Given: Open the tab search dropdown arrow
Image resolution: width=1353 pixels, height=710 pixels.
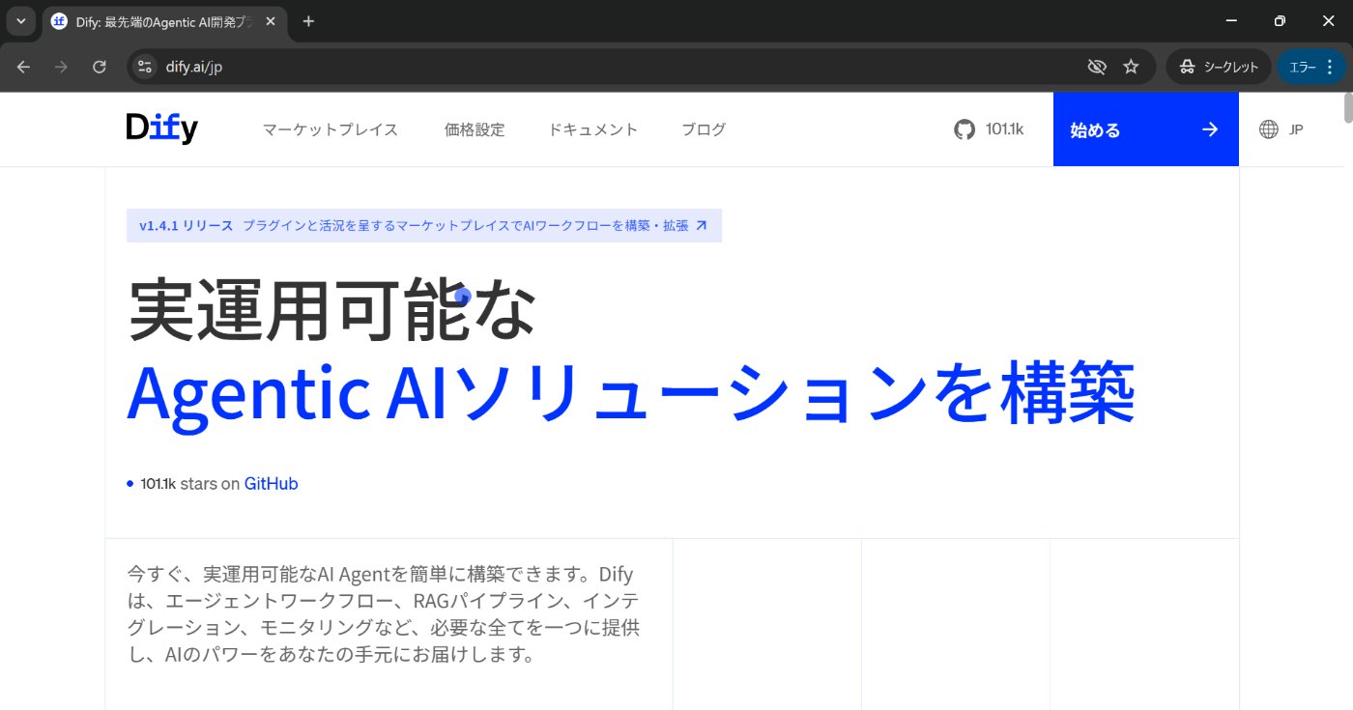Looking at the screenshot, I should tap(20, 21).
